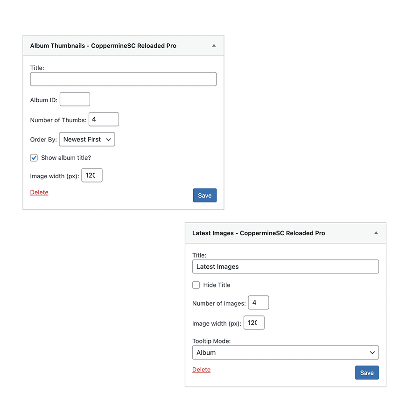The image size is (420, 420).
Task: Click the Title field containing Latest Images
Action: pos(285,267)
